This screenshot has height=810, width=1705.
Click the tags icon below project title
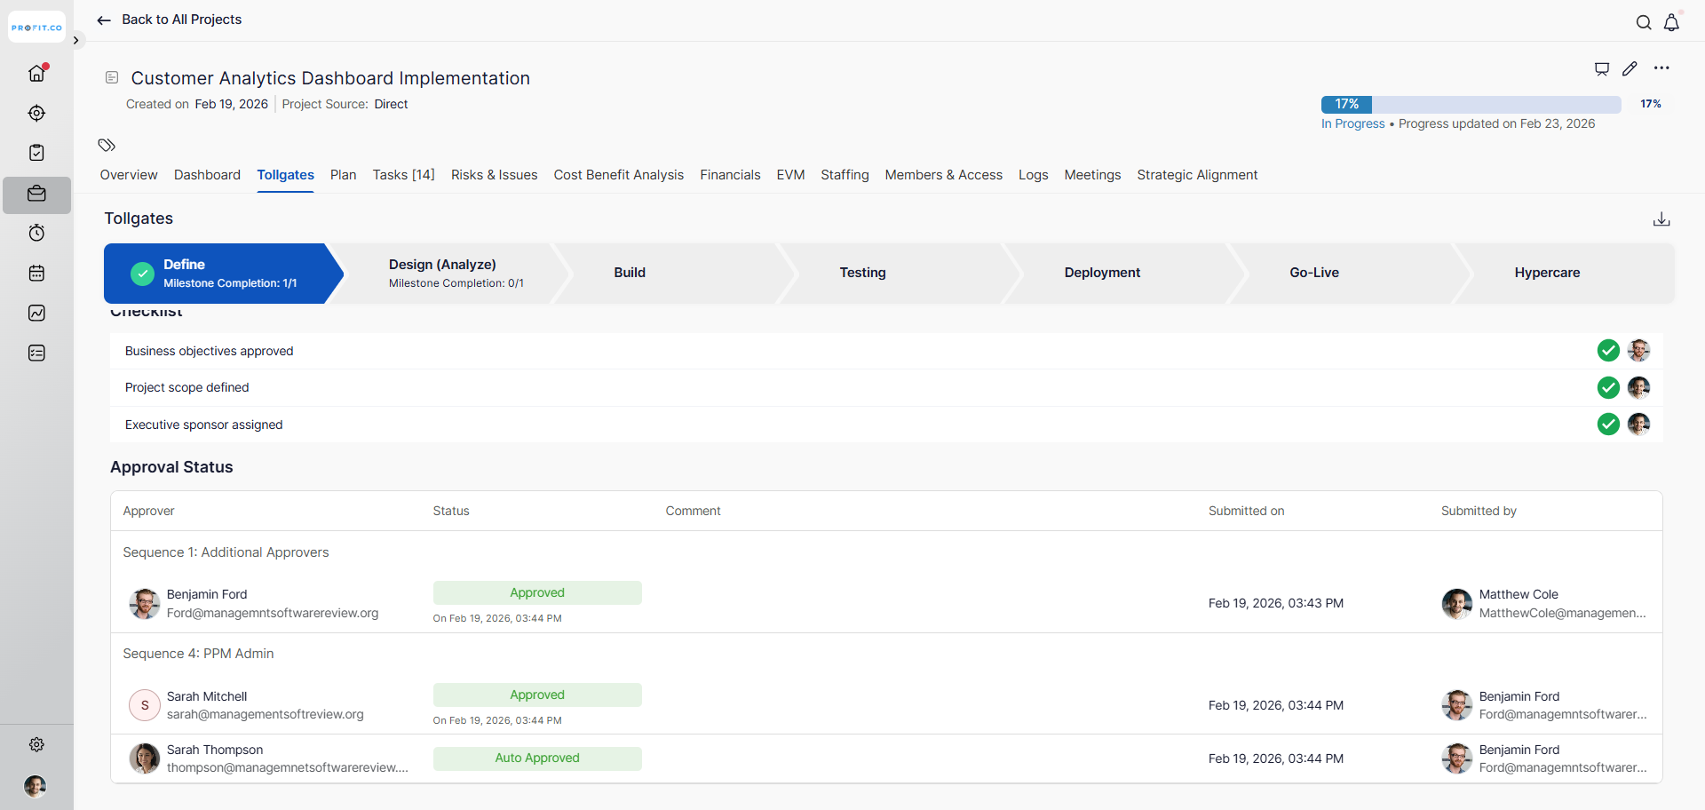(x=107, y=145)
